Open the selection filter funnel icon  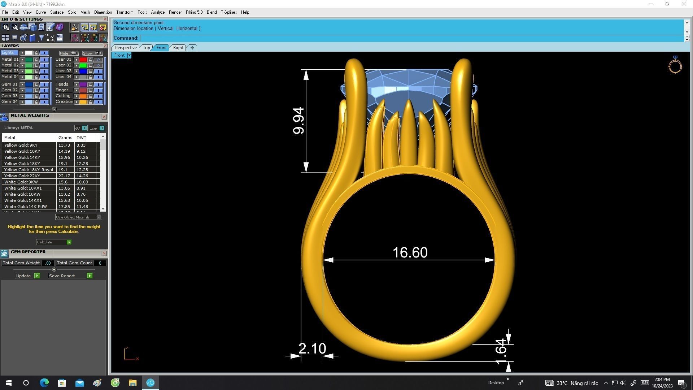tap(41, 38)
